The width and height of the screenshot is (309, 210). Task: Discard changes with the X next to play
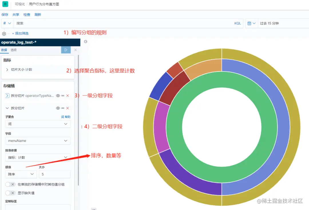pyautogui.click(x=76, y=50)
